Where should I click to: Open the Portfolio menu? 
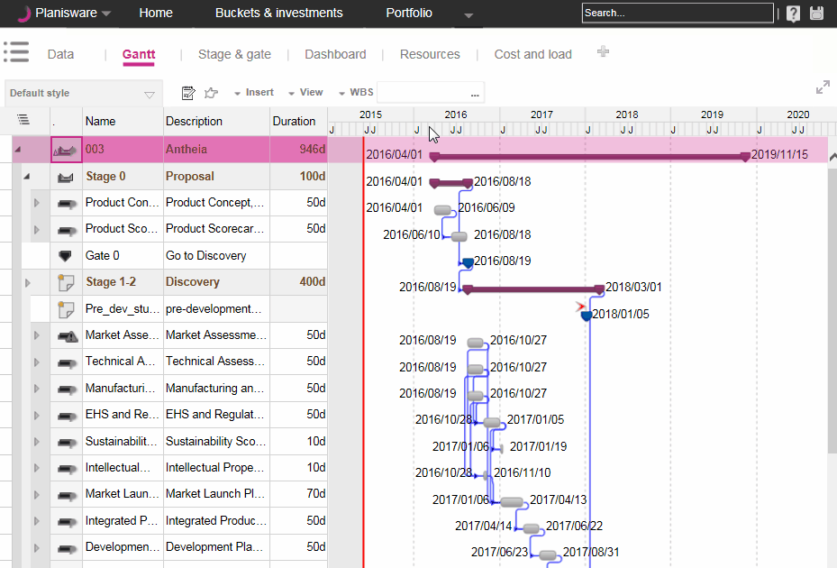tap(409, 14)
